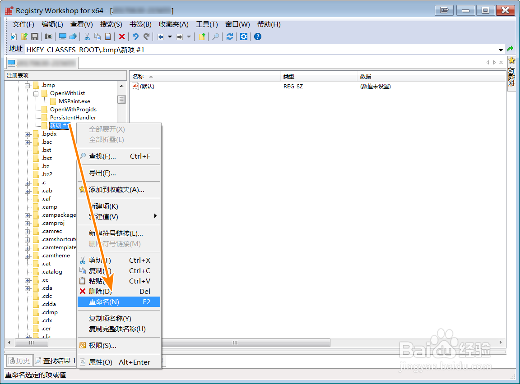Open the 文件(F) menu
The width and height of the screenshot is (520, 384).
coord(23,24)
